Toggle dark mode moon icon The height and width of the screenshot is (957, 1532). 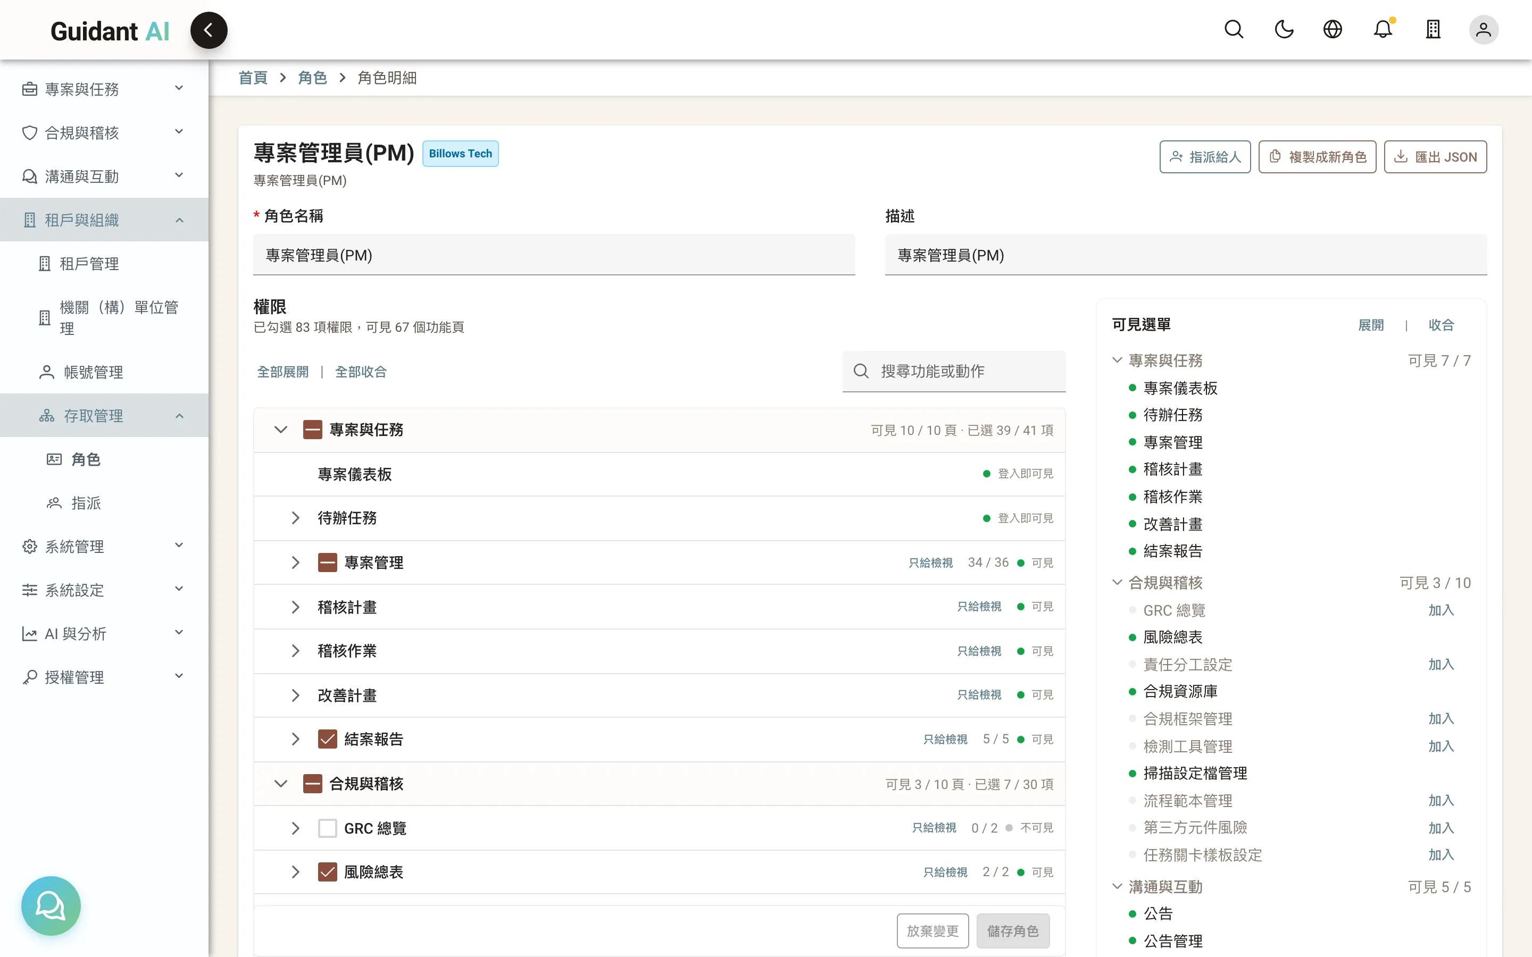pos(1284,30)
